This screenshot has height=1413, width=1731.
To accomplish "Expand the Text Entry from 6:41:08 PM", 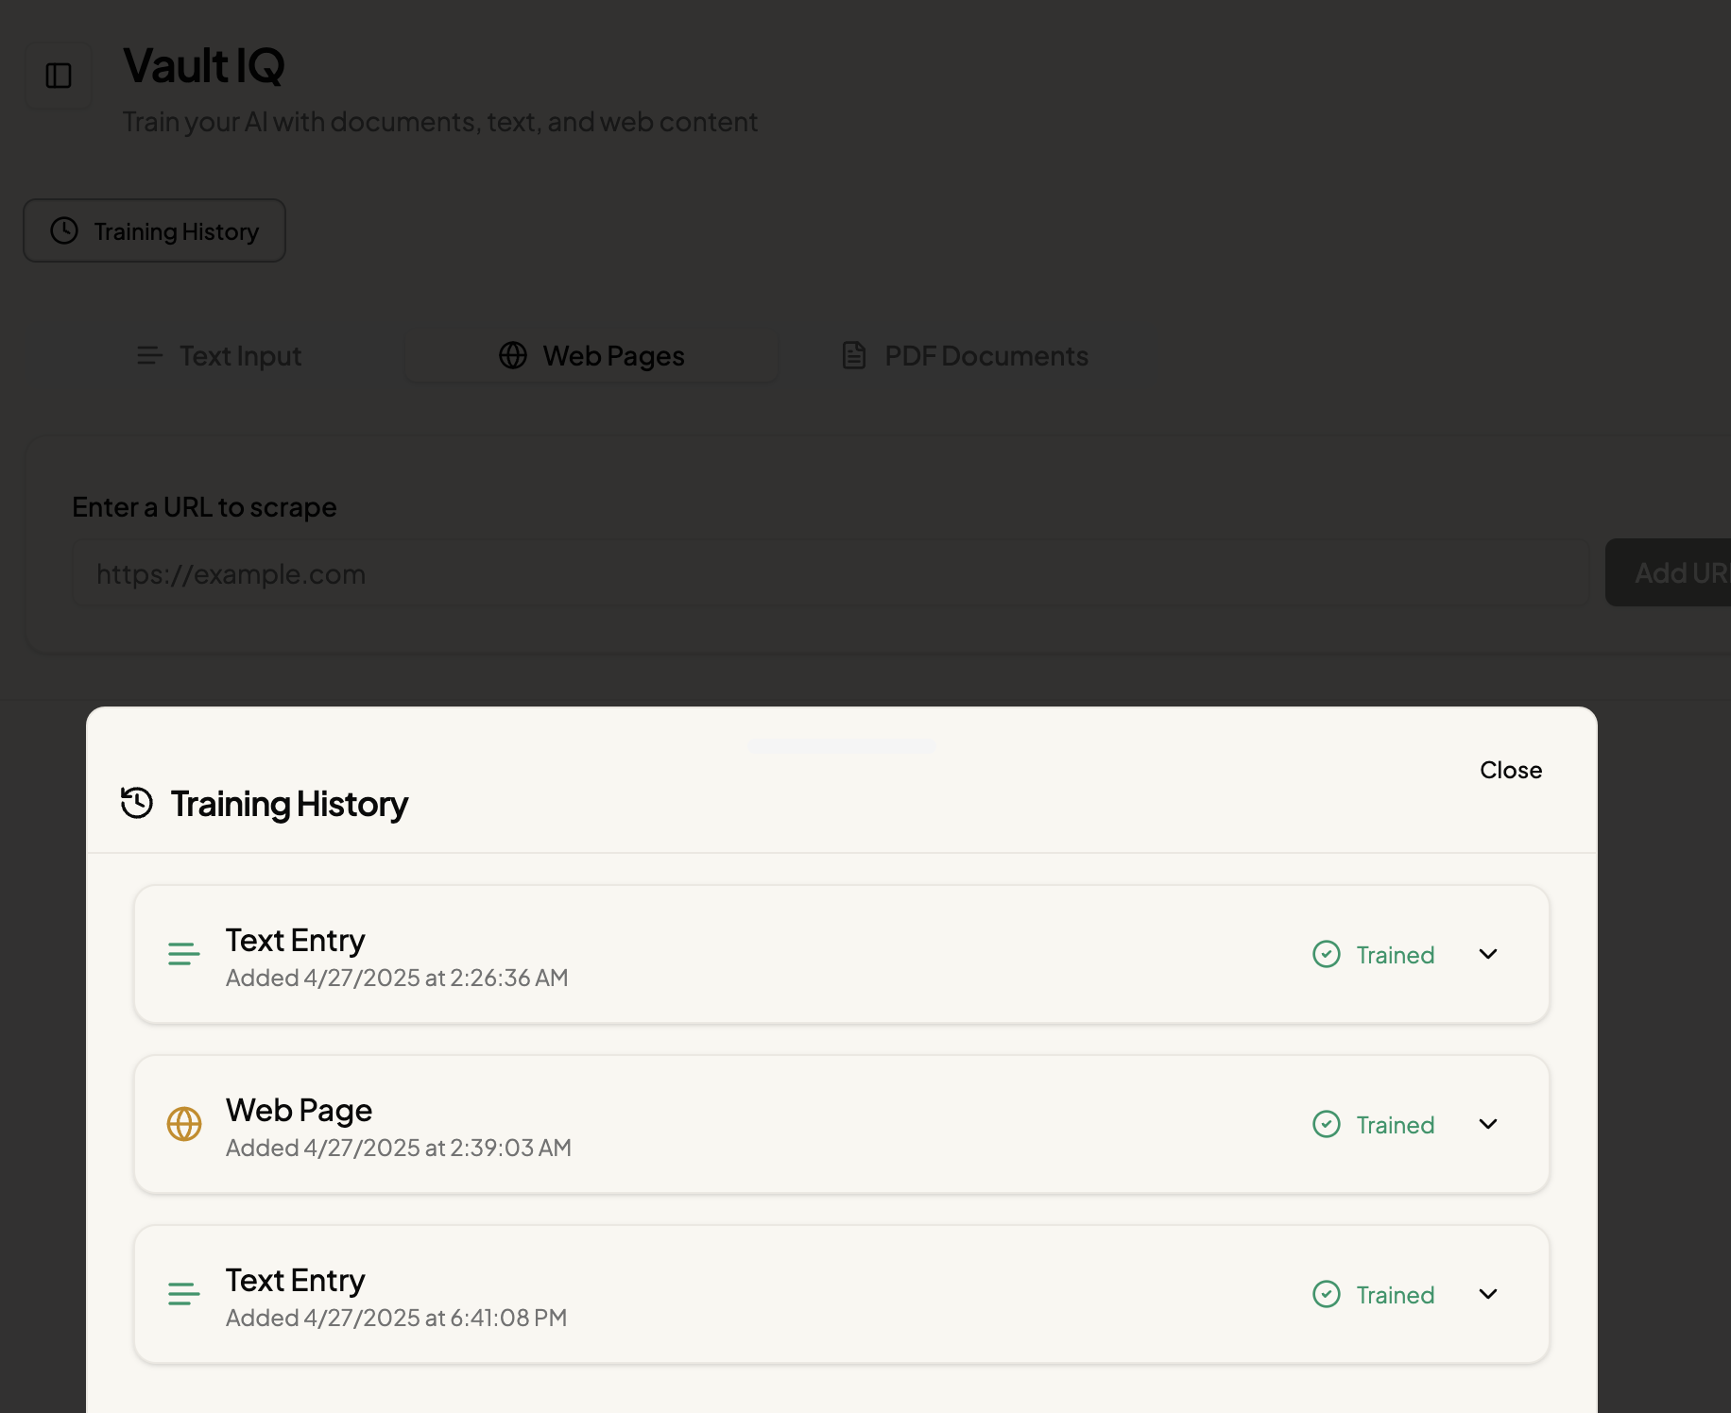I will pos(1488,1294).
